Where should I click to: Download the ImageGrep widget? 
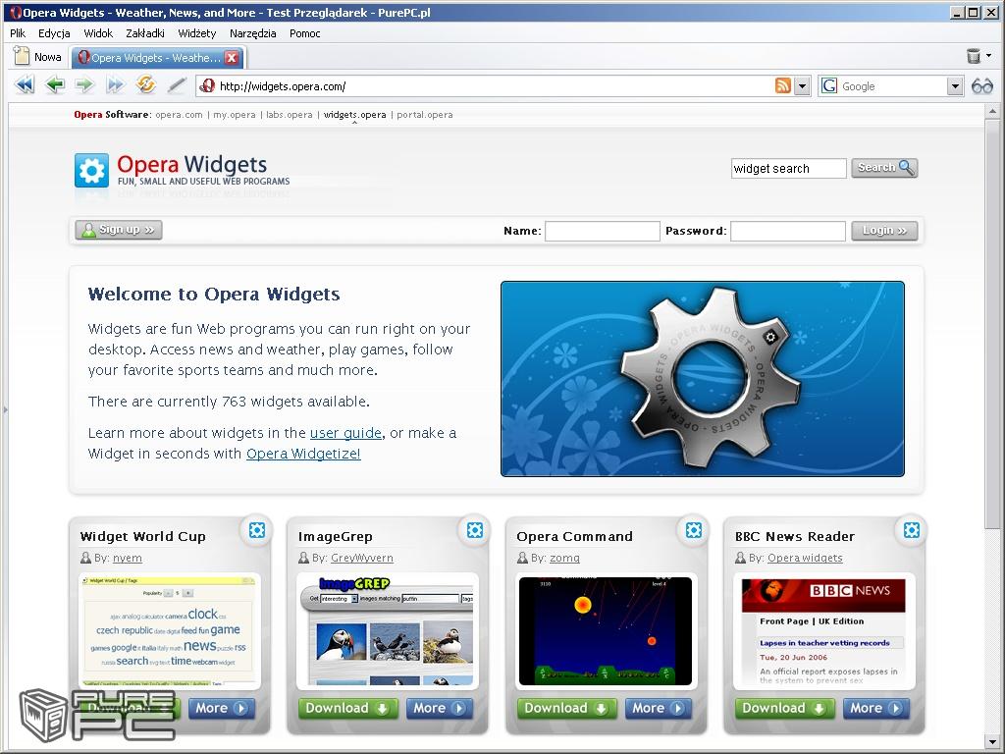tap(348, 709)
